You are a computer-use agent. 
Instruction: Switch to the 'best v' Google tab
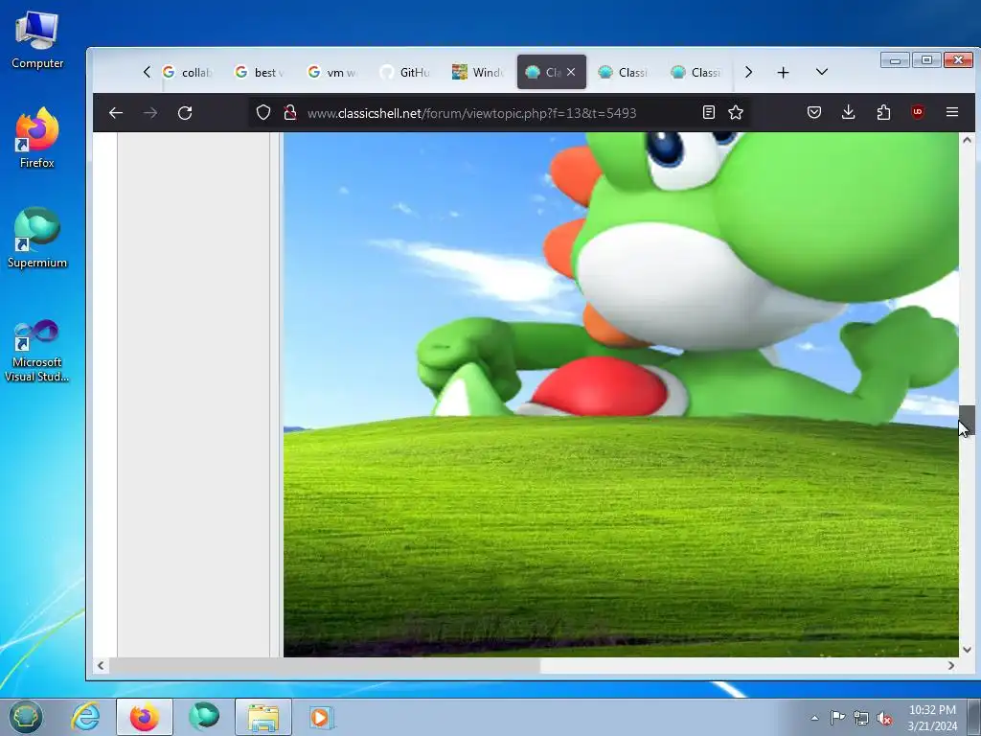260,73
